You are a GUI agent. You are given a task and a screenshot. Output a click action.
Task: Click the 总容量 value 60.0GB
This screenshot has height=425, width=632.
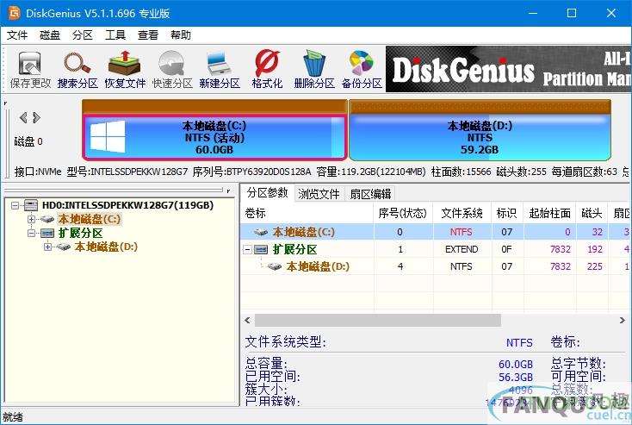click(x=516, y=364)
